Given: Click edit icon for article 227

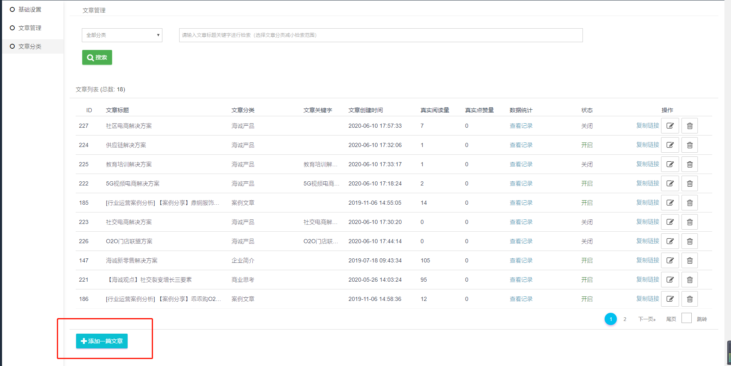Looking at the screenshot, I should click(670, 126).
